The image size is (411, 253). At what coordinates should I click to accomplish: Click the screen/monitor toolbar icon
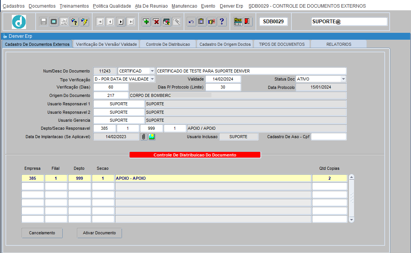54,22
